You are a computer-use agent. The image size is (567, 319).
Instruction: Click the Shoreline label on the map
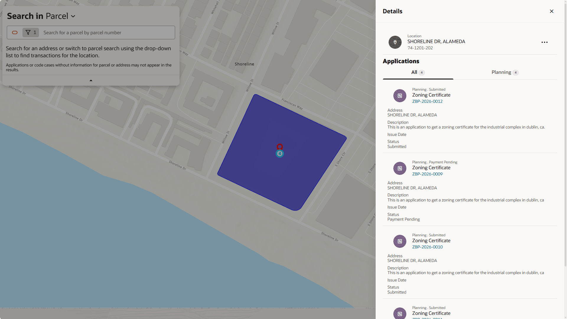(244, 64)
